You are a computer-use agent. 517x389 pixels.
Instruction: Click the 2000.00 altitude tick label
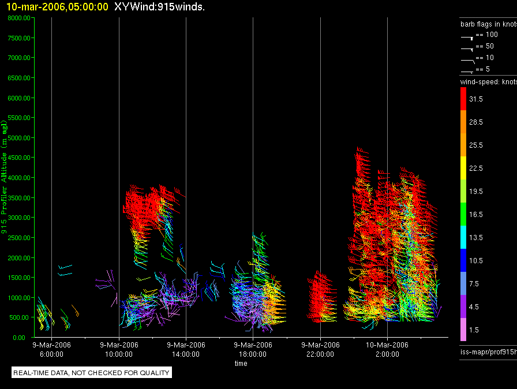click(x=19, y=258)
